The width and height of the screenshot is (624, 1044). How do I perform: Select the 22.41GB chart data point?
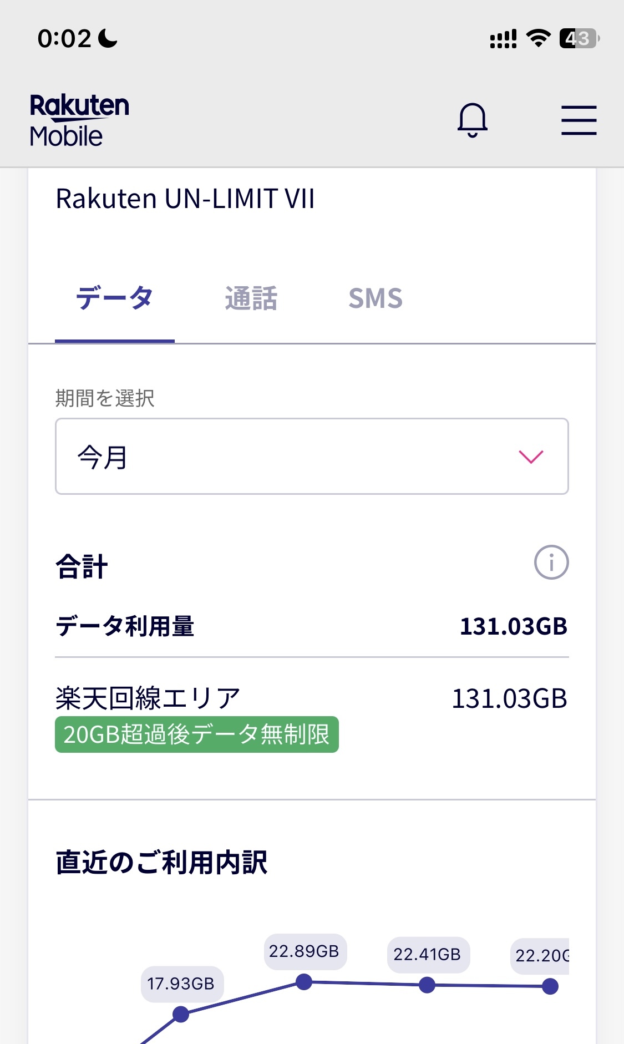point(427,985)
